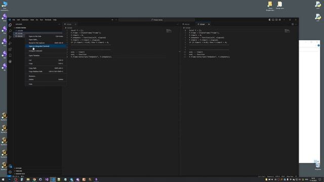Open the Go menu
The width and height of the screenshot is (324, 182).
tap(37, 20)
